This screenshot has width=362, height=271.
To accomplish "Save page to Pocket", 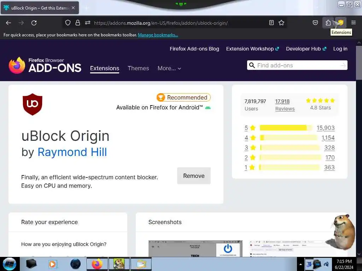I will [315, 23].
